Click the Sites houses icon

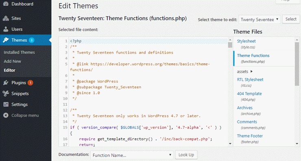pos(6,18)
